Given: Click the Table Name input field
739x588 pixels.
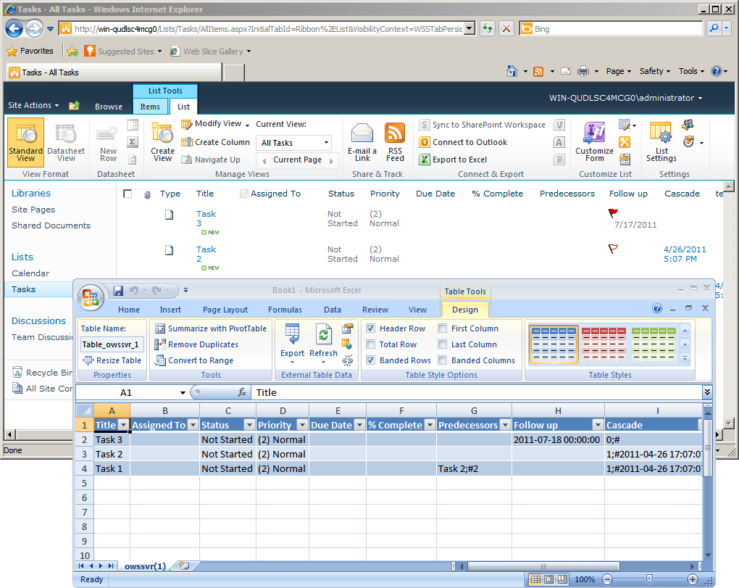Looking at the screenshot, I should click(112, 344).
